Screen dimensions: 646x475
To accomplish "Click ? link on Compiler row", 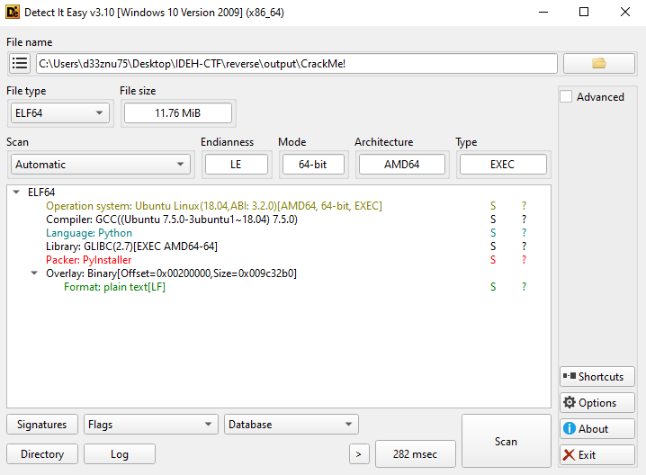I will (524, 220).
